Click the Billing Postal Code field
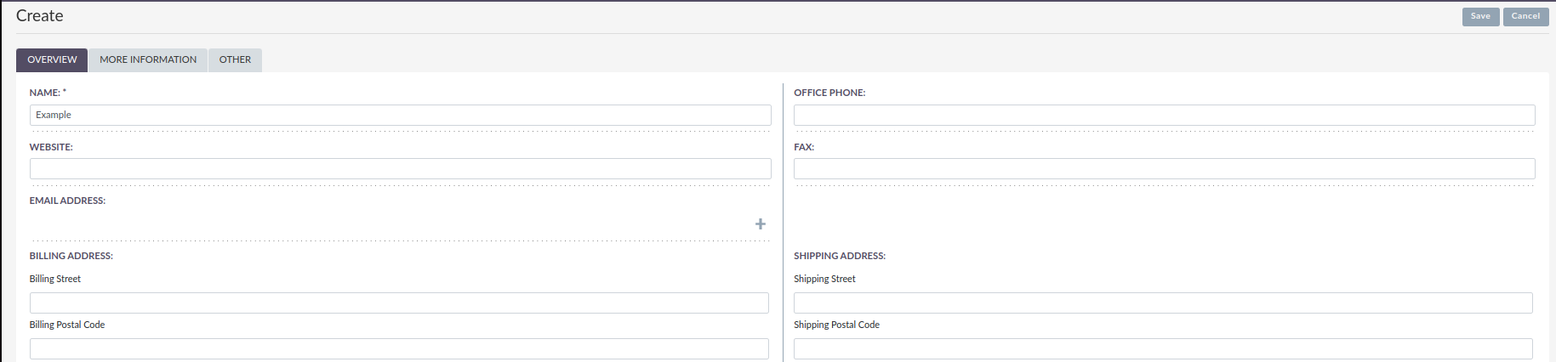The height and width of the screenshot is (362, 1556). (399, 348)
